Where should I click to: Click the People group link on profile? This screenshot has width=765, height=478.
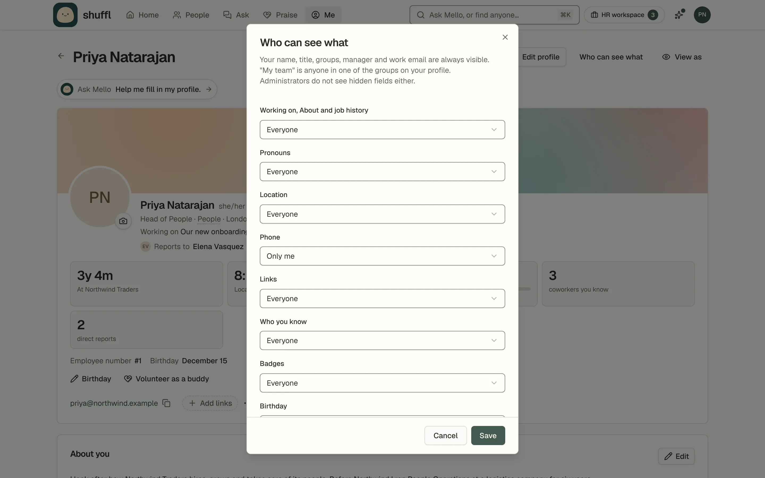click(x=209, y=219)
